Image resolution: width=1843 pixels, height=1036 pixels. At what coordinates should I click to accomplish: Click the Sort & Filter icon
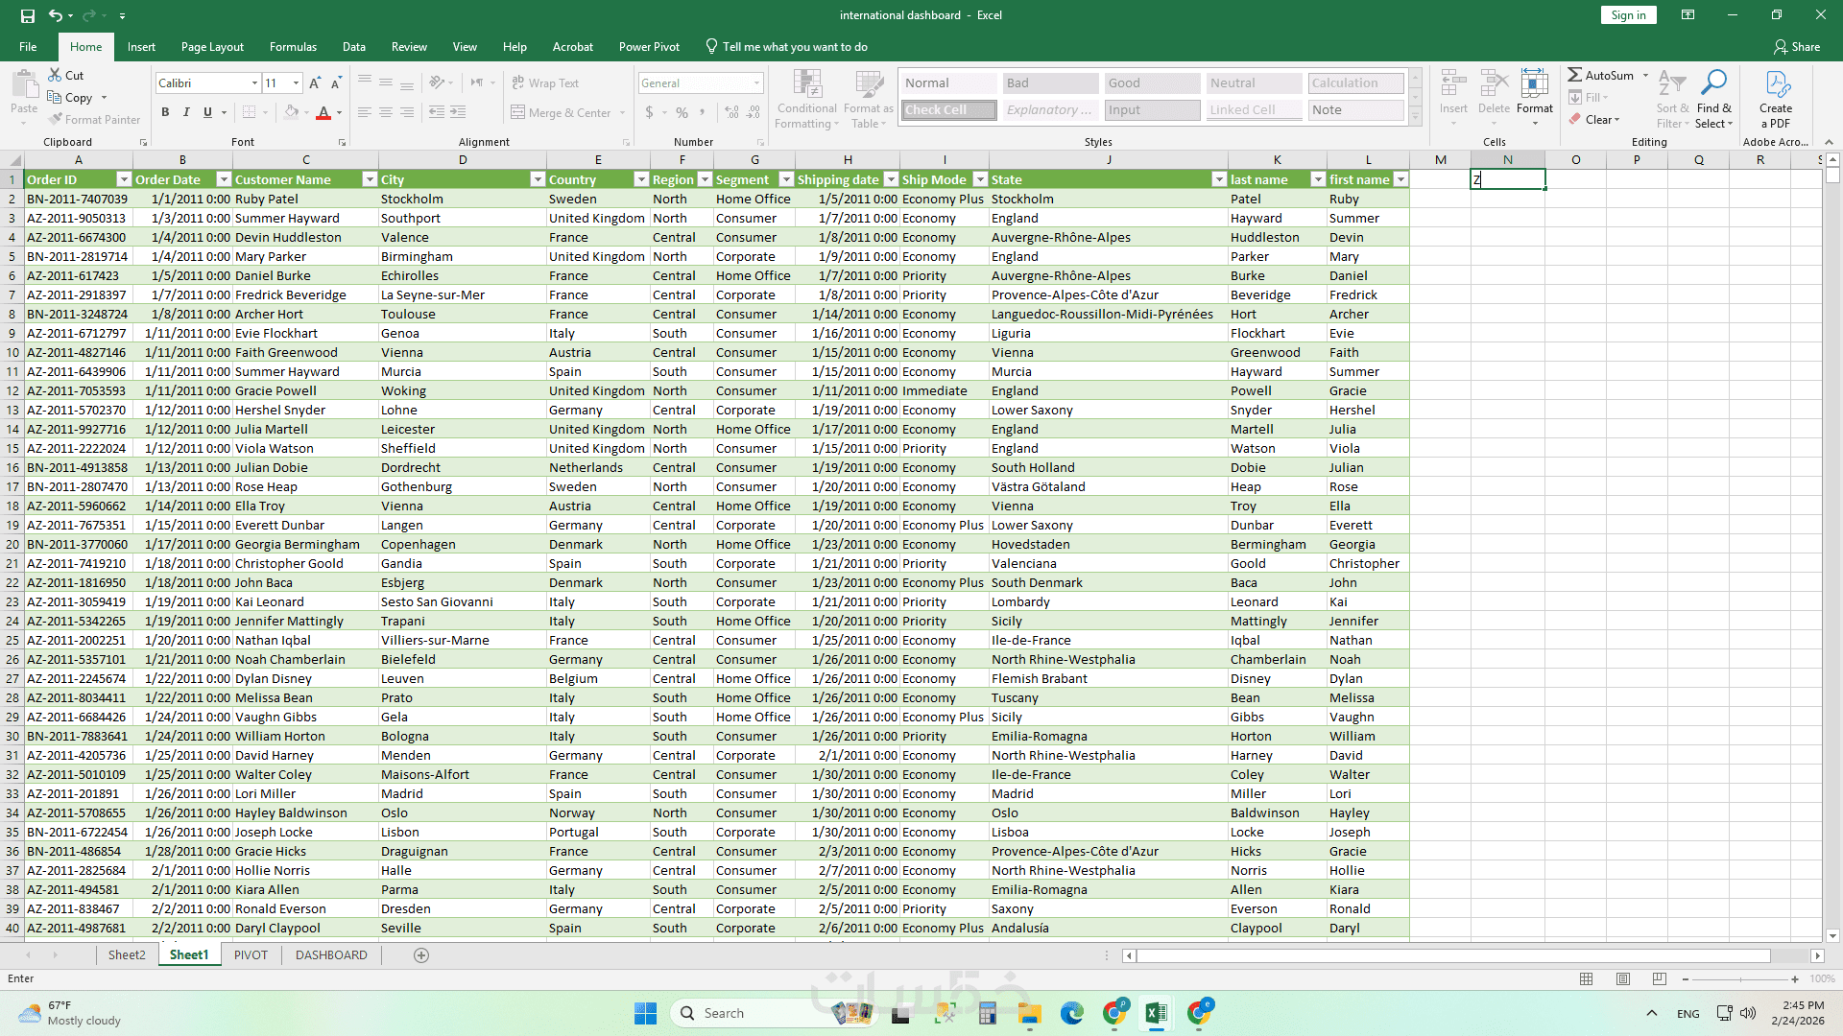click(x=1671, y=84)
